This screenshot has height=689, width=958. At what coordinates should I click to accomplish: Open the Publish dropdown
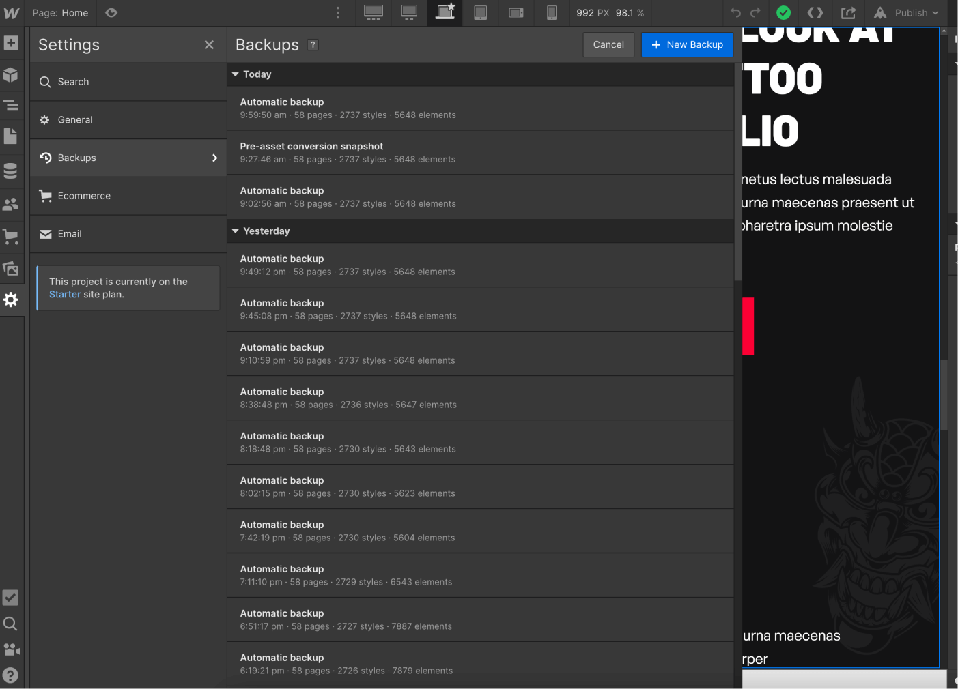[908, 12]
